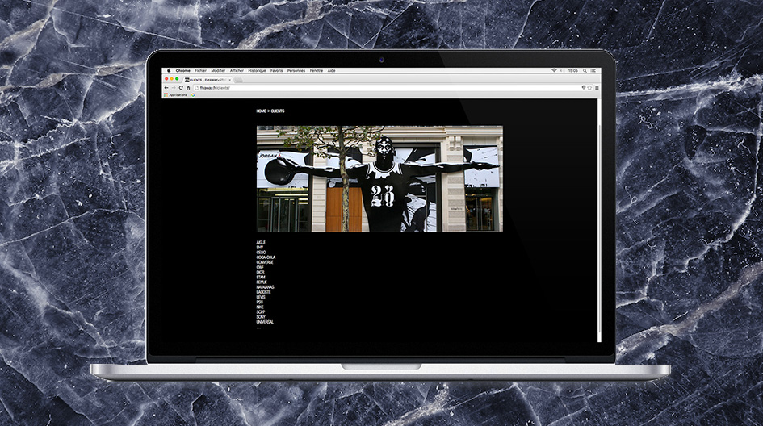Open the Apple menu
The image size is (763, 426).
point(169,70)
